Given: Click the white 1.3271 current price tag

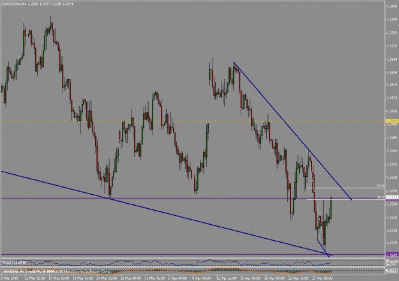Looking at the screenshot, I should 392,197.
